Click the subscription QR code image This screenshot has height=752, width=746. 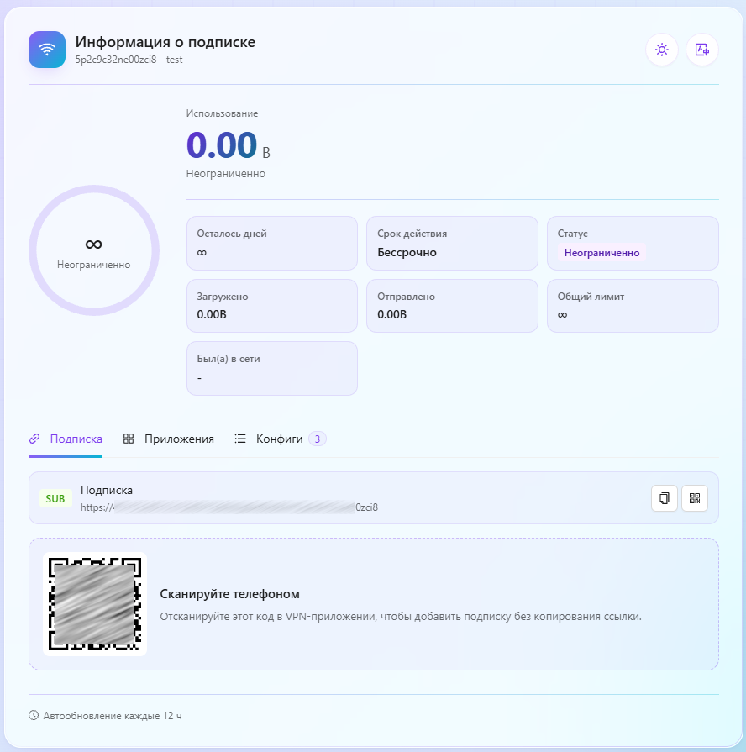point(95,604)
